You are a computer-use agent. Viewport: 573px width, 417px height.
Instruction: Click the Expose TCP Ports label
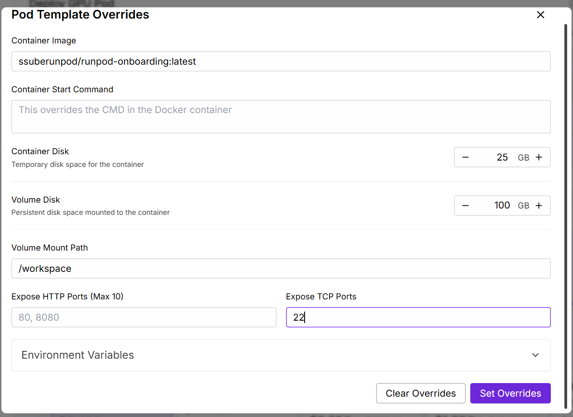click(x=321, y=297)
